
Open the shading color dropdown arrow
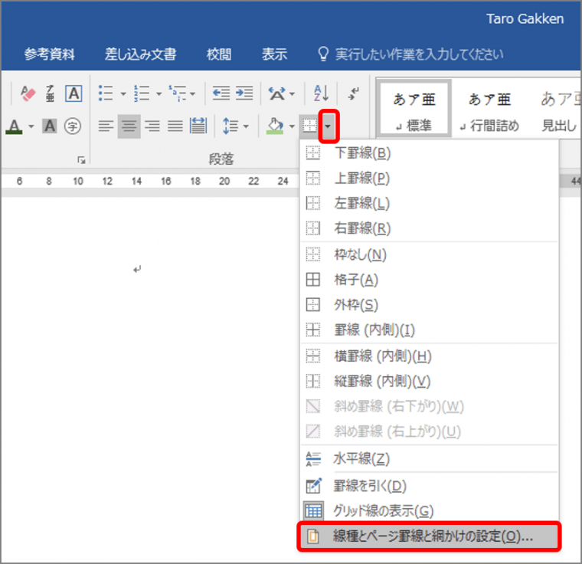coord(292,126)
